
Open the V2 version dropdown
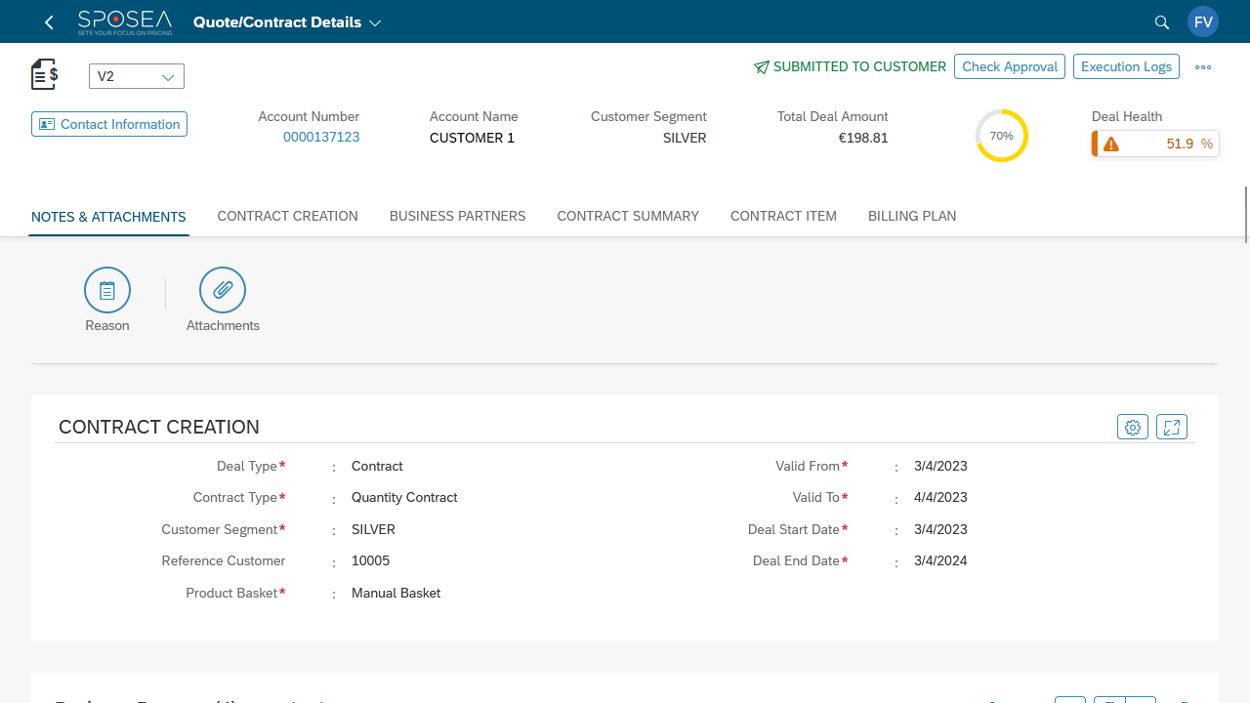coord(136,75)
